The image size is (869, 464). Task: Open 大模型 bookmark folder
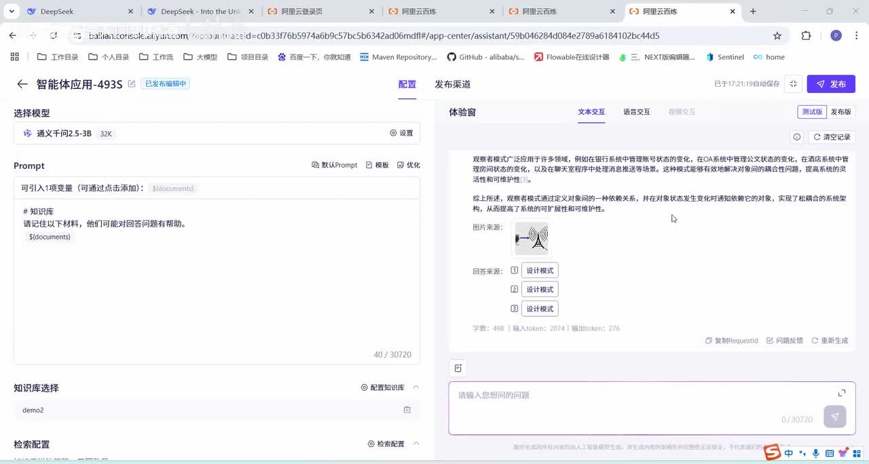[200, 57]
